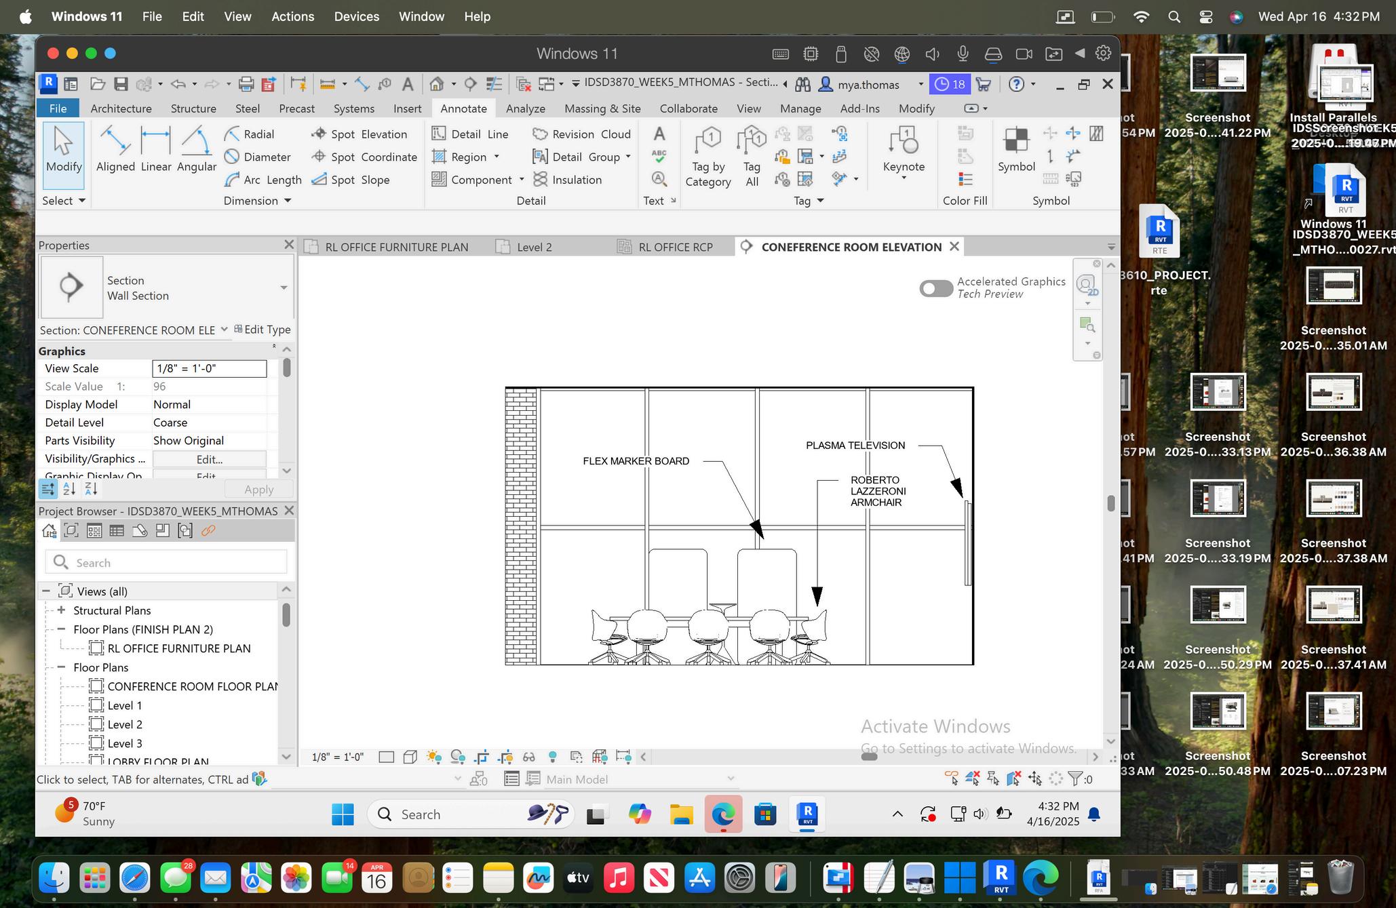Toggle Crop View in view control bar
Viewport: 1396px width, 908px height.
pyautogui.click(x=482, y=757)
